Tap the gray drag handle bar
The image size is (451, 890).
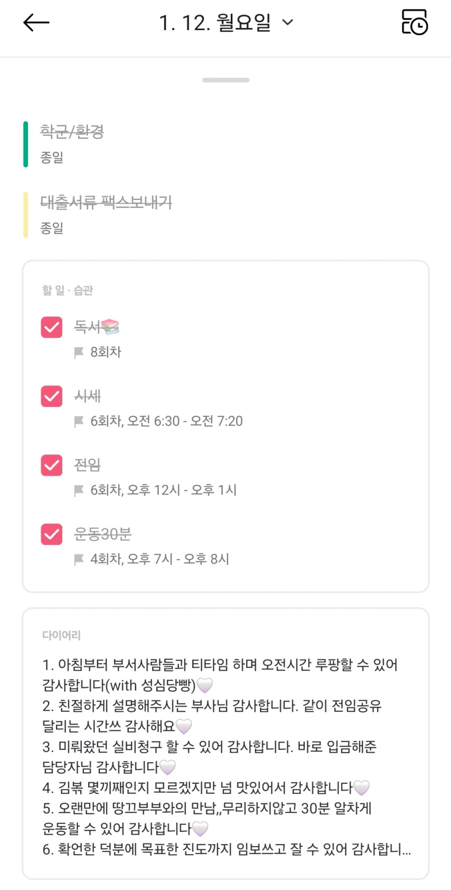click(x=225, y=80)
